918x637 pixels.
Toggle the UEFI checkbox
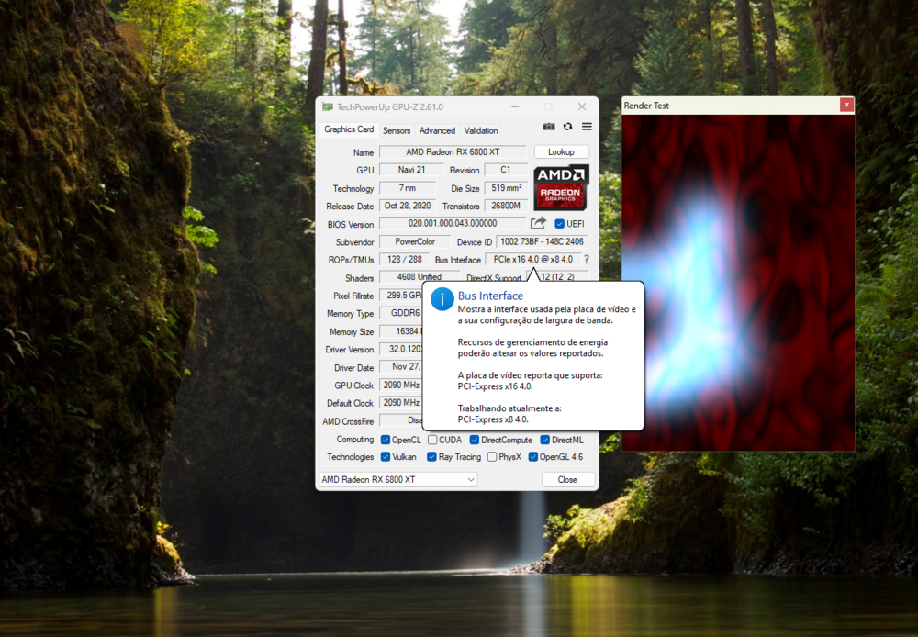click(x=559, y=224)
